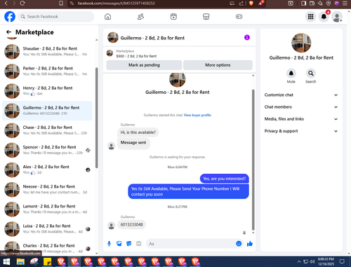The image size is (351, 267).
Task: Choose a sticker icon
Action: tap(129, 244)
